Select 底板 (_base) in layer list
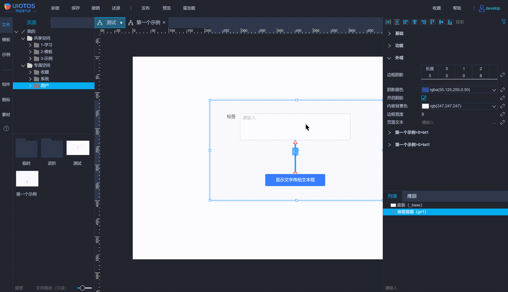The image size is (508, 292). click(x=409, y=205)
